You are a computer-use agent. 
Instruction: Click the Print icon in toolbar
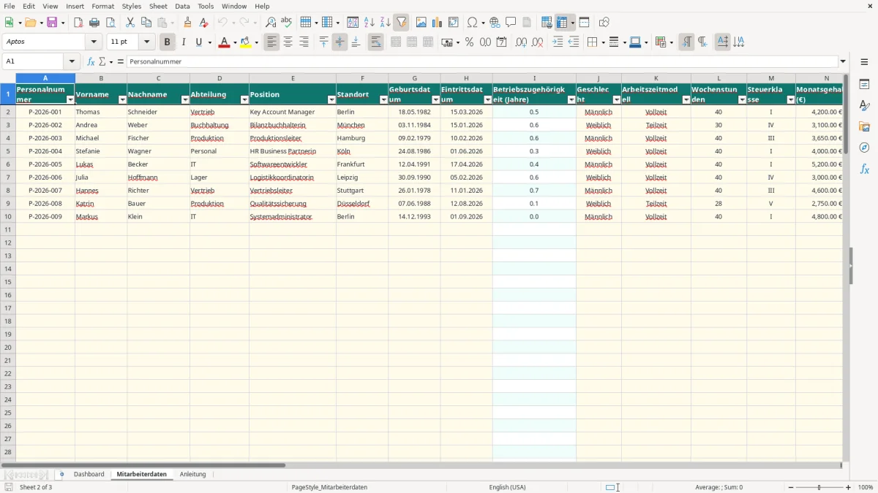click(94, 23)
